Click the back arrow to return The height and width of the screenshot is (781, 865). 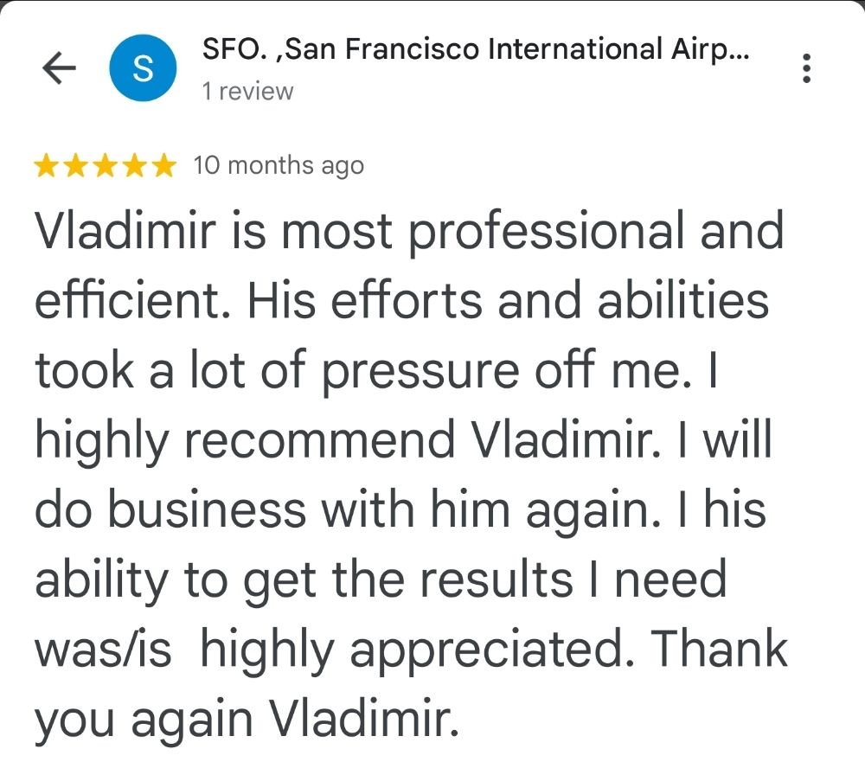pyautogui.click(x=59, y=67)
